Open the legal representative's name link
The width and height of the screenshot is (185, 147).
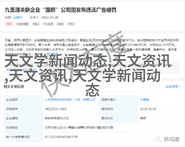click(x=145, y=100)
